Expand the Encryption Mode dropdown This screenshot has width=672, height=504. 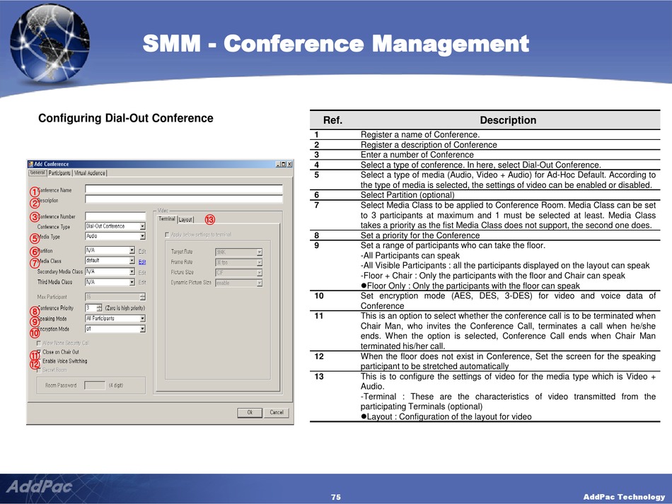(x=142, y=329)
